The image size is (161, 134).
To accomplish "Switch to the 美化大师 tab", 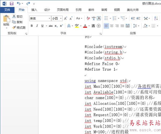I will coord(133,10).
